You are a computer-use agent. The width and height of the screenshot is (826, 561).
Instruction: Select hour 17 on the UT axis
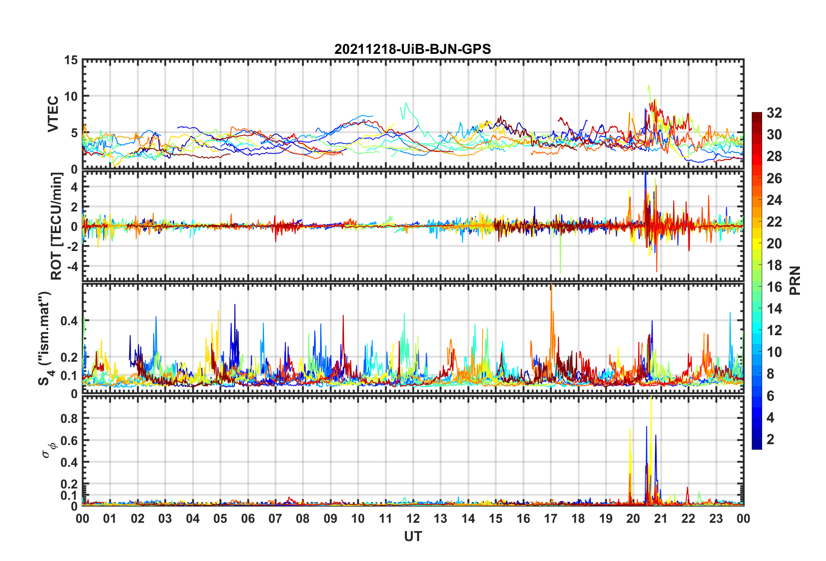tap(551, 518)
